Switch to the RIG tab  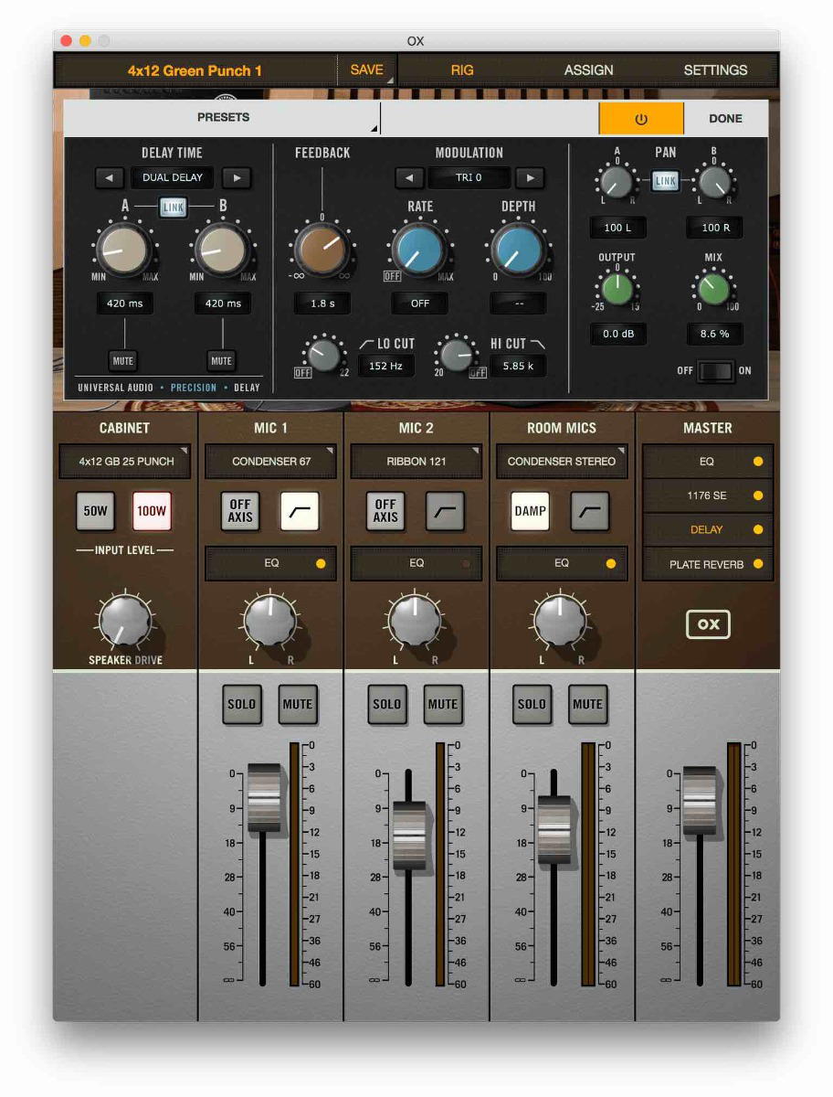pos(462,70)
